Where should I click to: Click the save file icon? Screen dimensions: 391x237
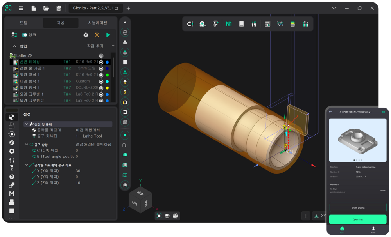pos(59,8)
